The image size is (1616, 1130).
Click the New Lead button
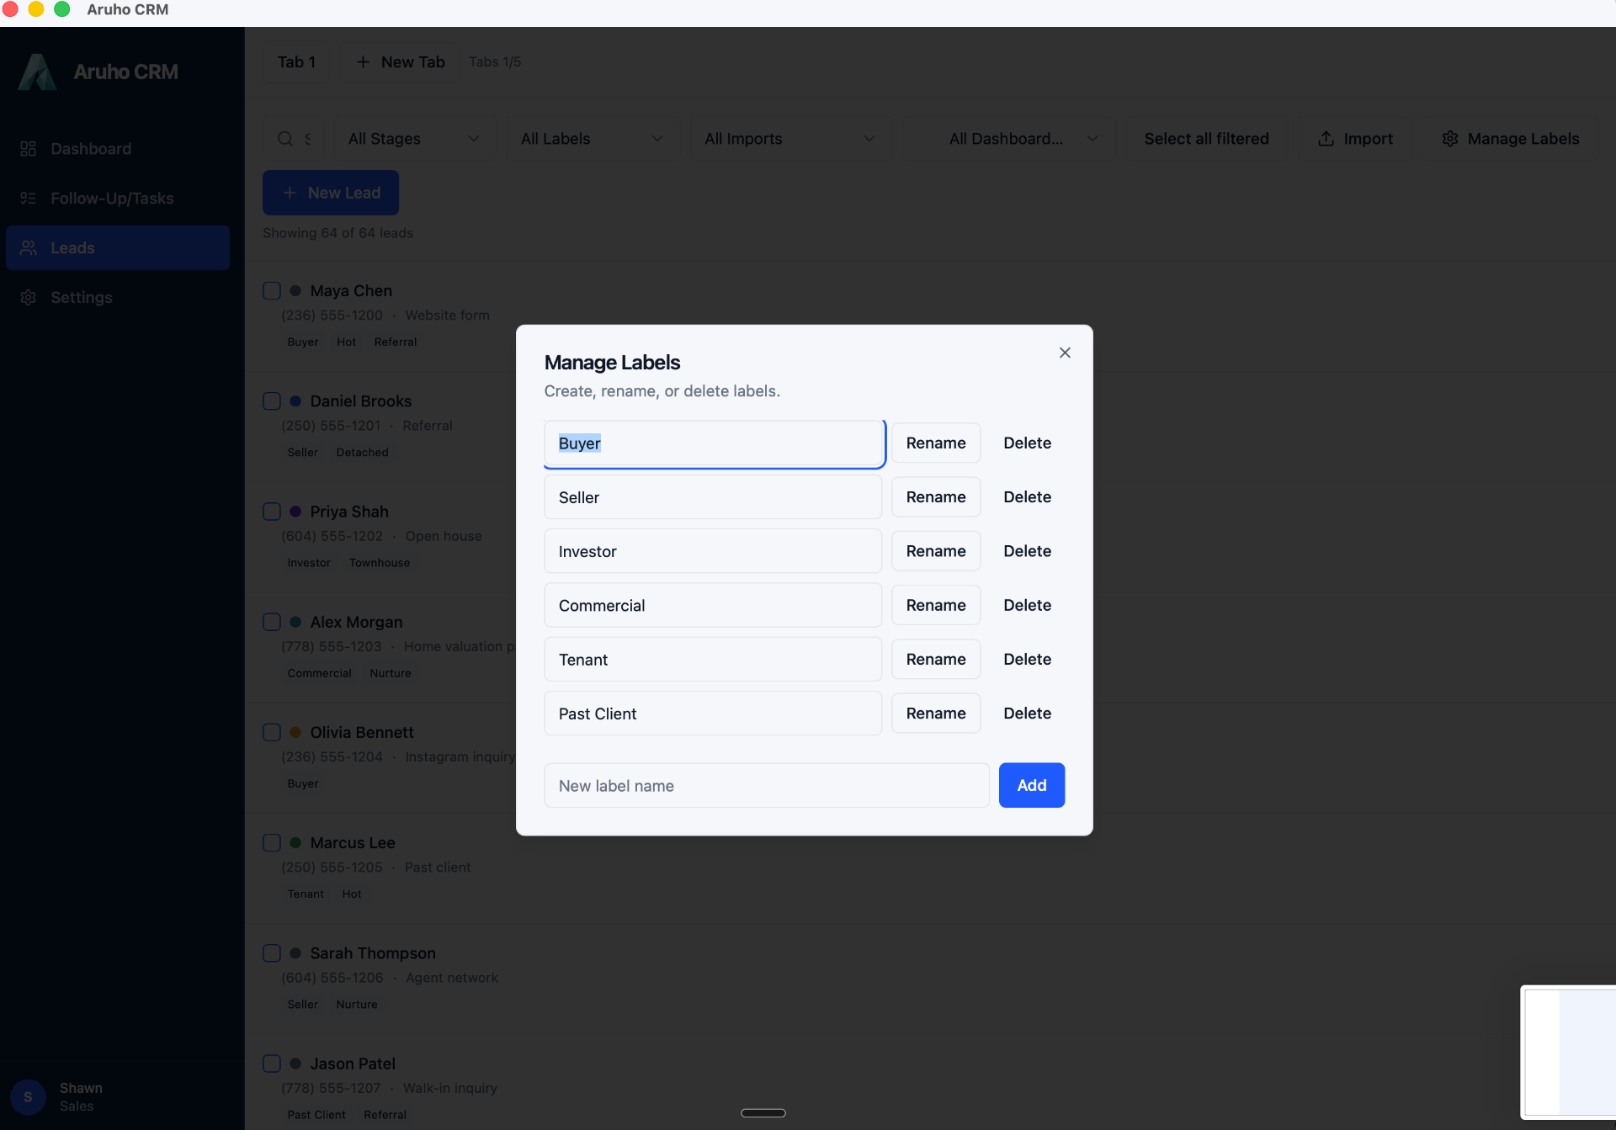pyautogui.click(x=331, y=193)
